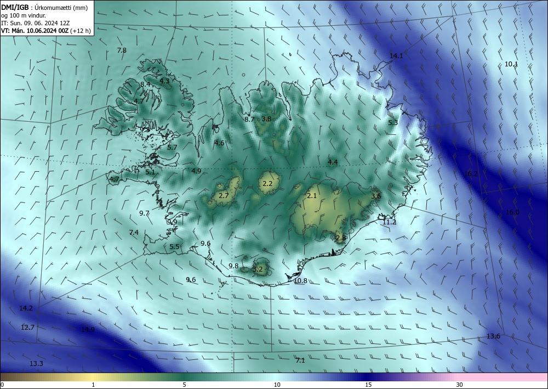Click the 2.1 value on Vatnajökull
Image resolution: width=548 pixels, height=389 pixels.
point(312,196)
